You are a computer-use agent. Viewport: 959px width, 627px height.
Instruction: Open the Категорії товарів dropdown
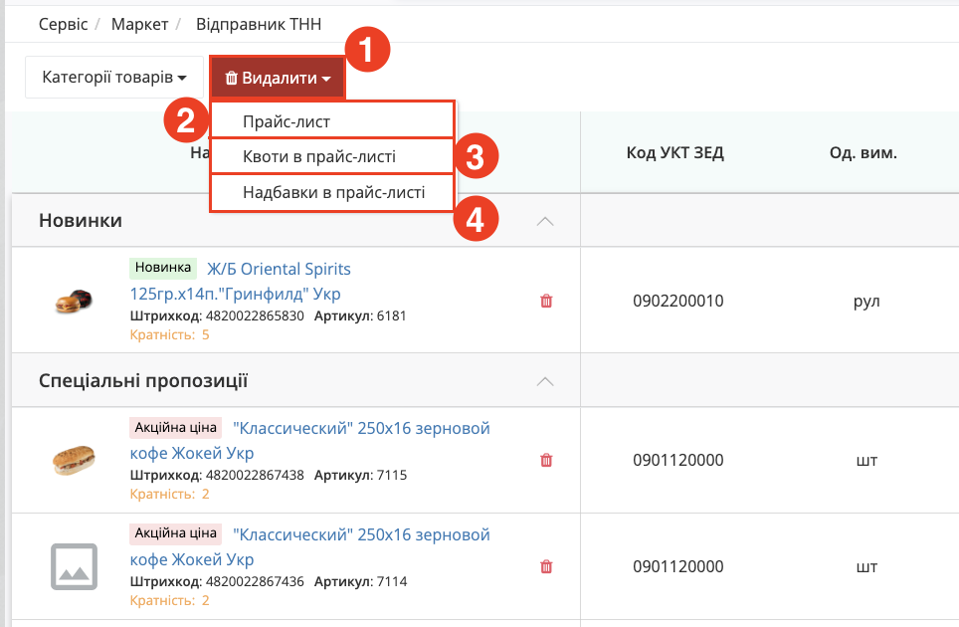coord(113,77)
